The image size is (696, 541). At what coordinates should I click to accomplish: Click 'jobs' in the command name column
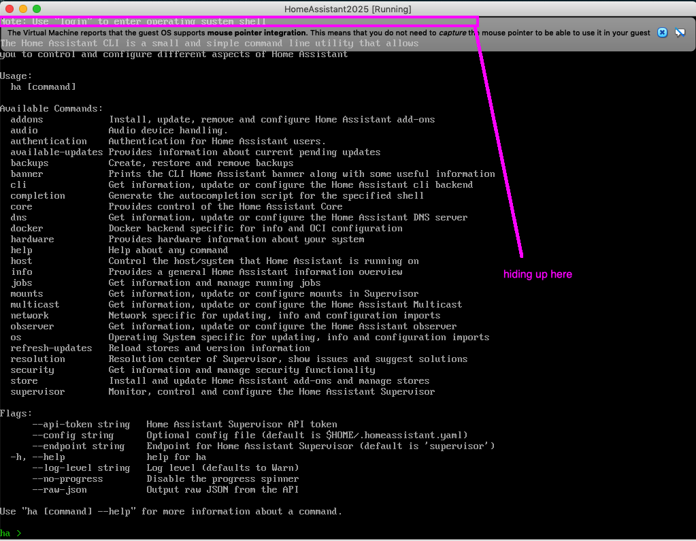(21, 282)
